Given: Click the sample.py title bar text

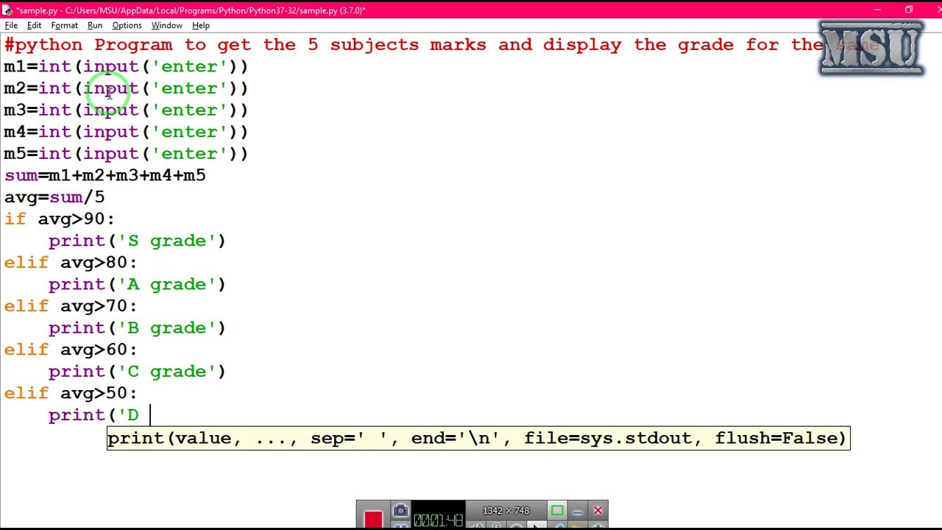Looking at the screenshot, I should click(x=191, y=10).
